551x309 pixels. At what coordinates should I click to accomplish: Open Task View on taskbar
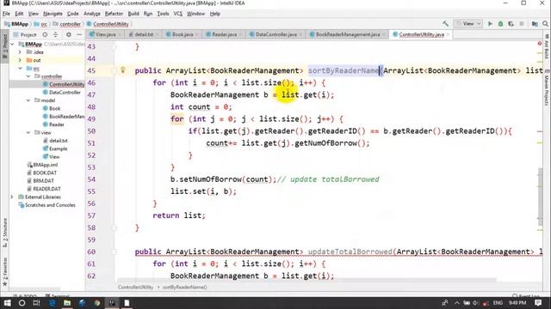coord(36,303)
